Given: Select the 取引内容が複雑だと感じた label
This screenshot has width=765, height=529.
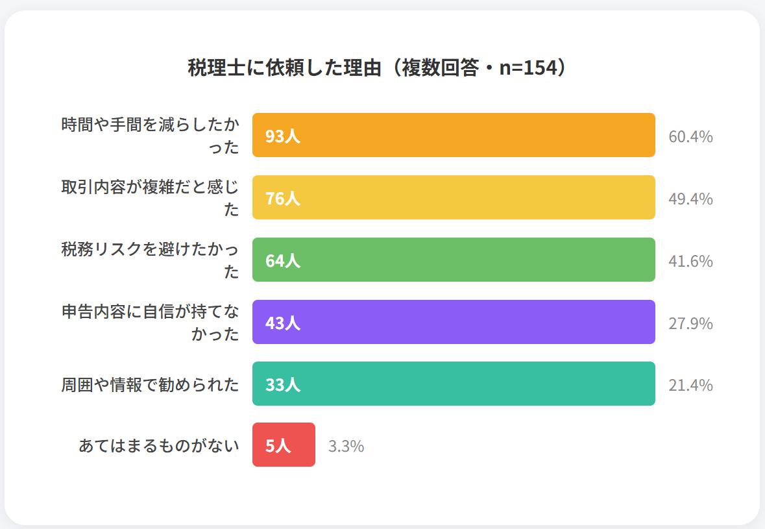Looking at the screenshot, I should [150, 197].
